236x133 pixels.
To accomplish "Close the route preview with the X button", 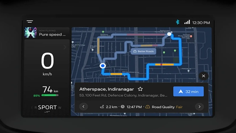I will click(203, 76).
